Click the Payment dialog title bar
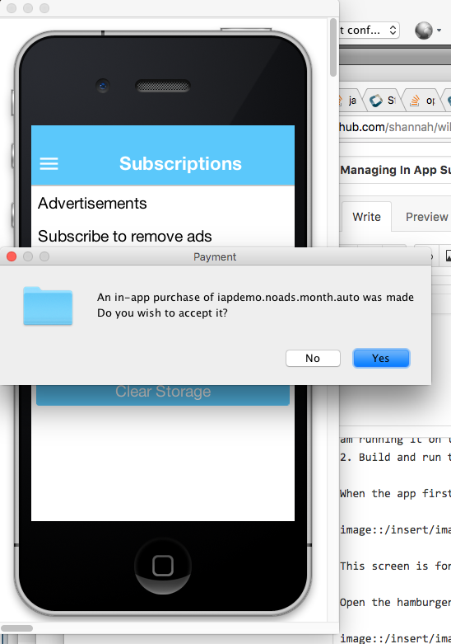The width and height of the screenshot is (451, 644). coord(215,256)
